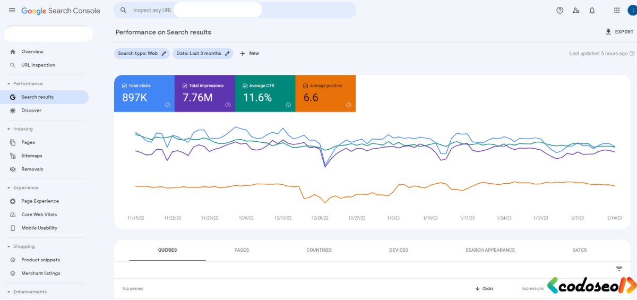Click the Average CTR help icon
This screenshot has width=637, height=300.
point(288,105)
